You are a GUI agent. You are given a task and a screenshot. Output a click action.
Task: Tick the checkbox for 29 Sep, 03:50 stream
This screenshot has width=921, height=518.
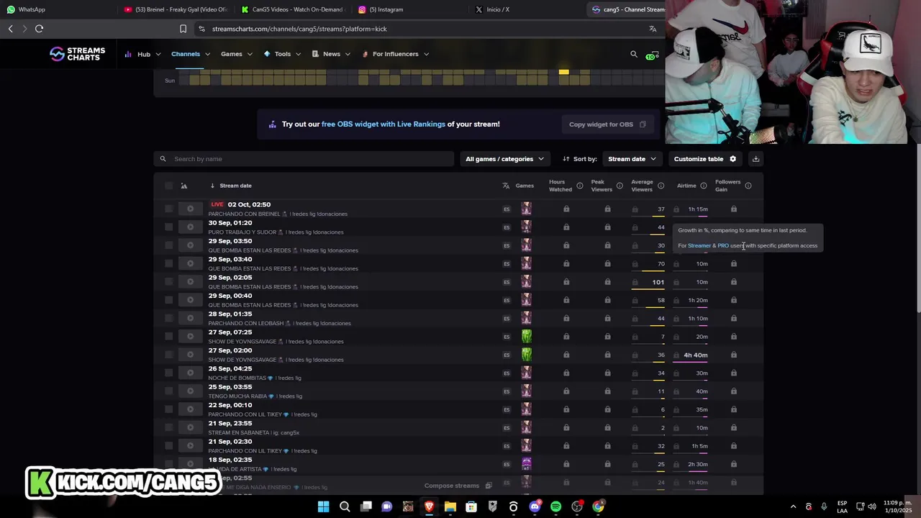click(x=168, y=245)
